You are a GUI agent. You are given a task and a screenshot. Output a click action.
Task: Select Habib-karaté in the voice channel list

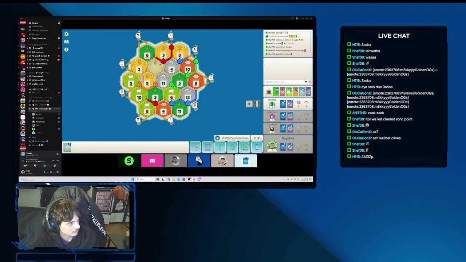39,122
